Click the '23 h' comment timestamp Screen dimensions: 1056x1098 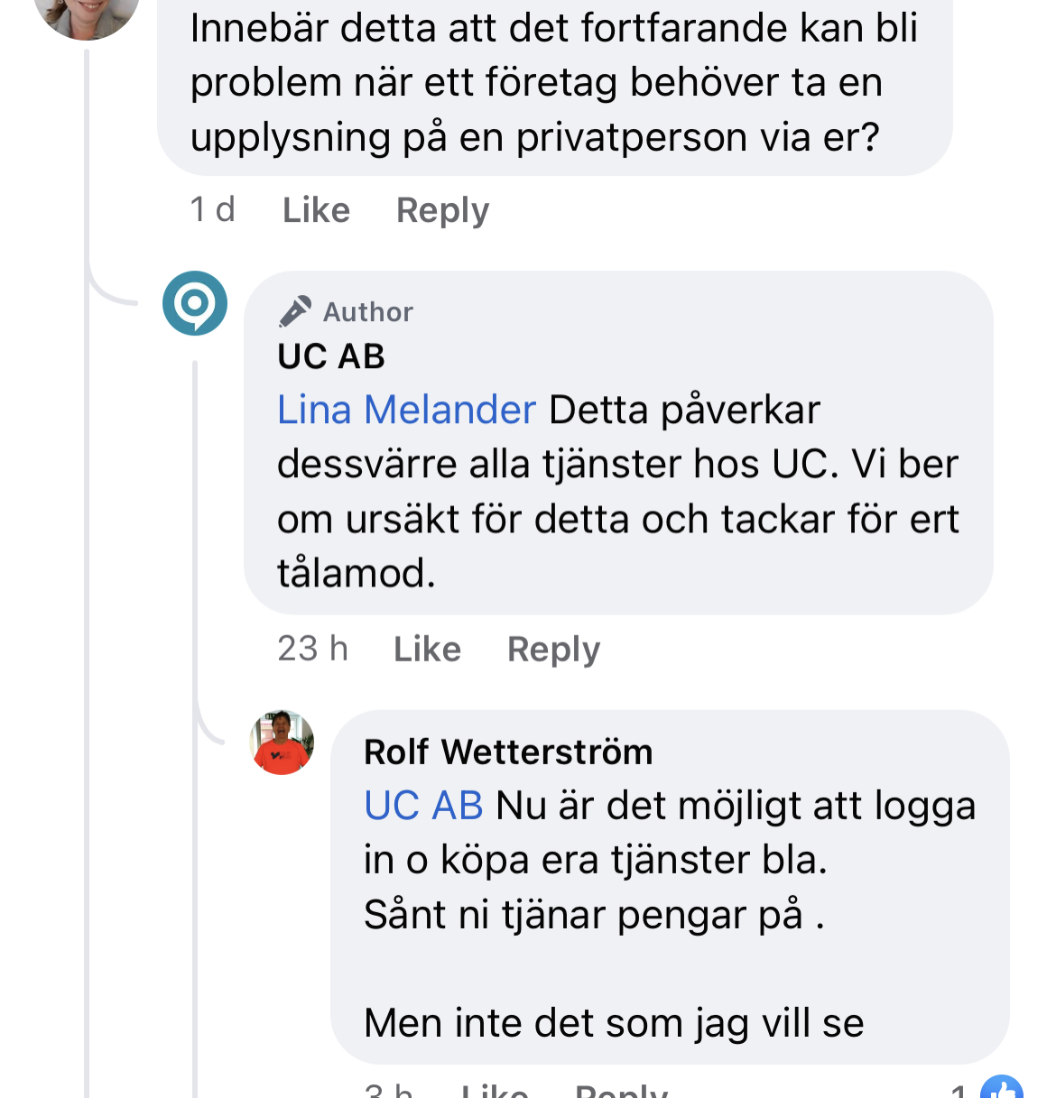pos(312,650)
